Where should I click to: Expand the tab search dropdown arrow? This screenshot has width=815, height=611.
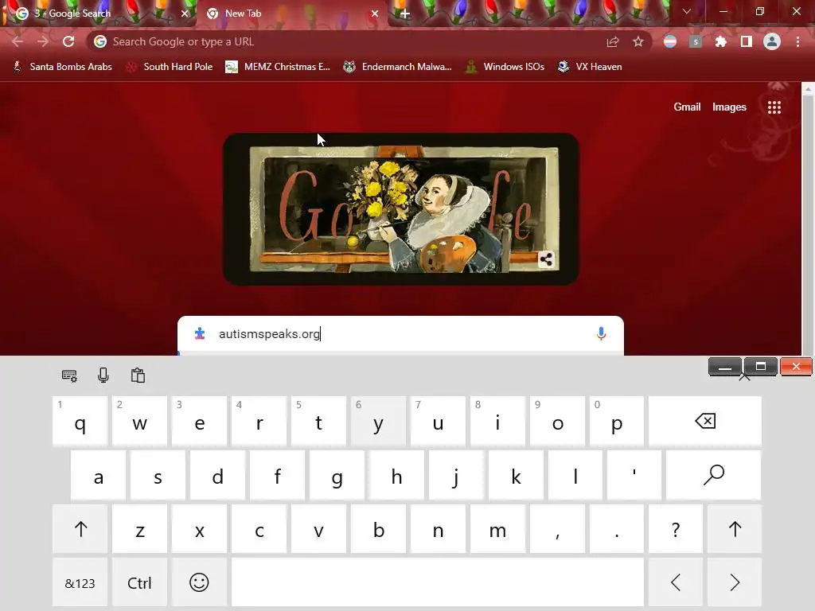687,11
